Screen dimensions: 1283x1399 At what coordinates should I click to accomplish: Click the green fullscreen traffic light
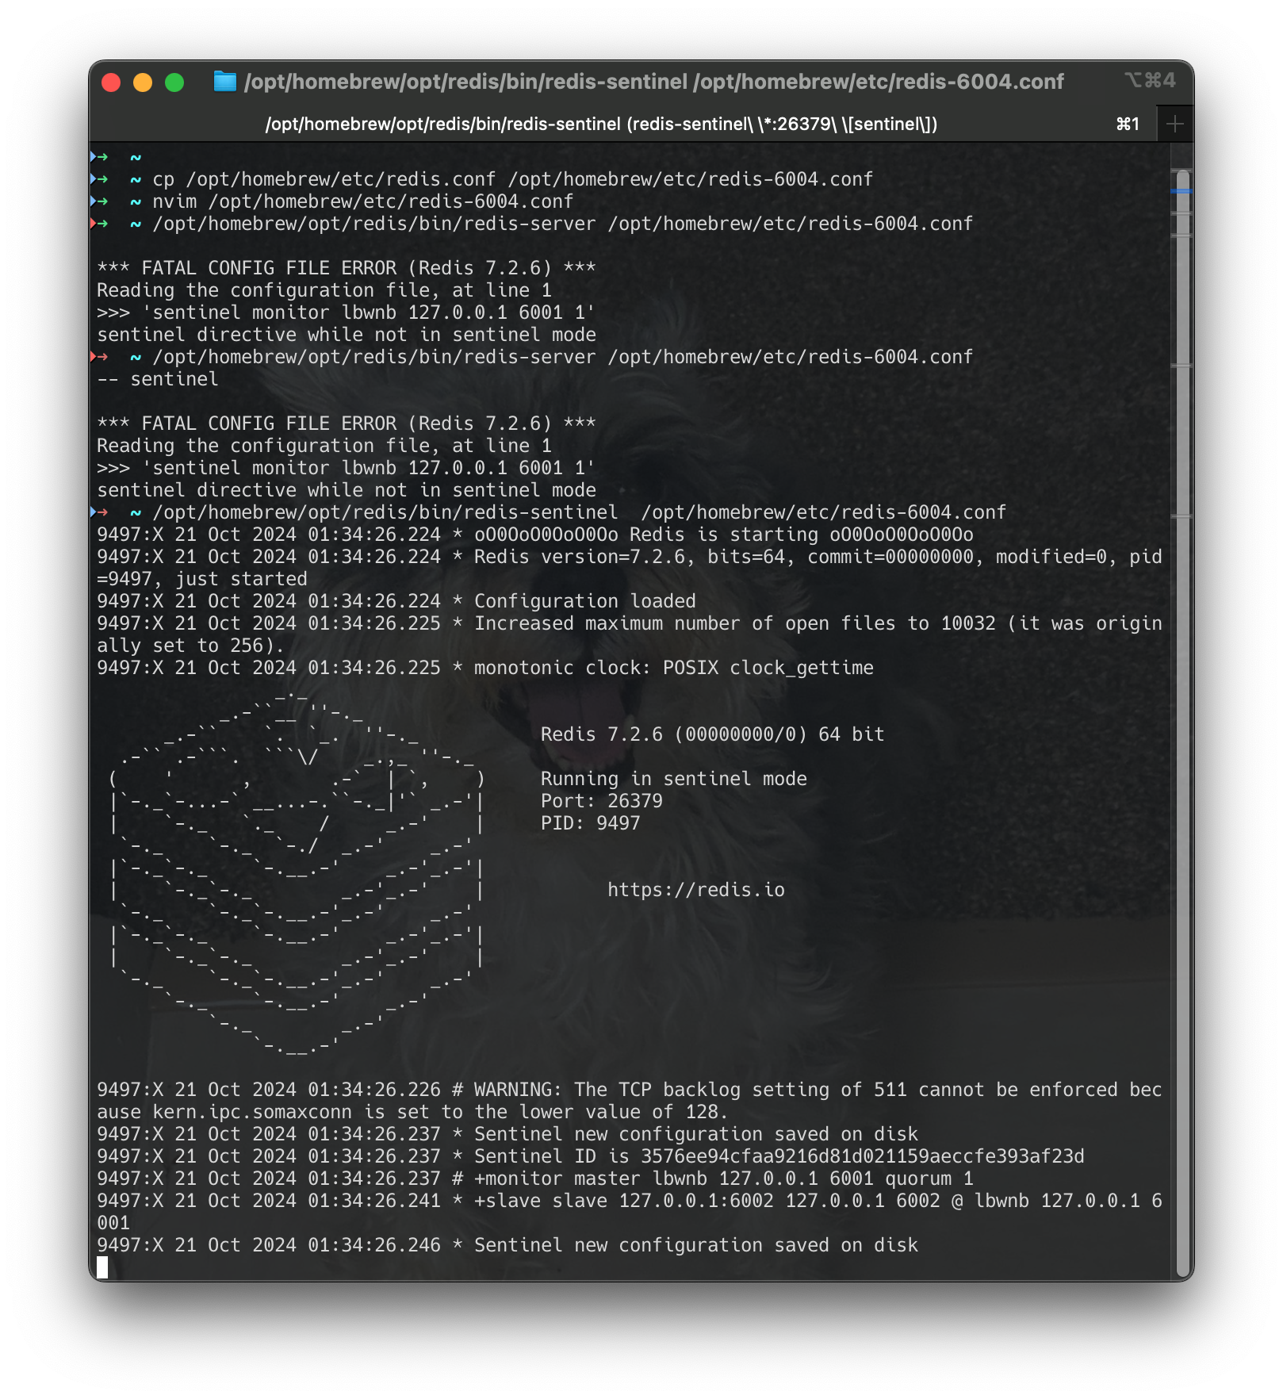174,81
